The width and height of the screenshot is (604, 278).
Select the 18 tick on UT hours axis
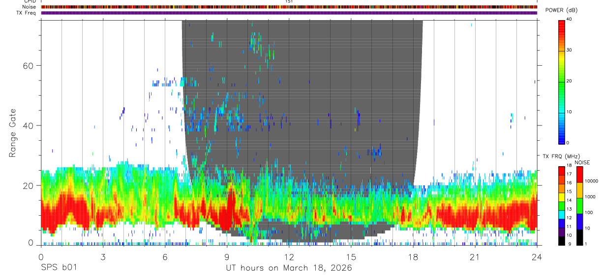pyautogui.click(x=413, y=257)
